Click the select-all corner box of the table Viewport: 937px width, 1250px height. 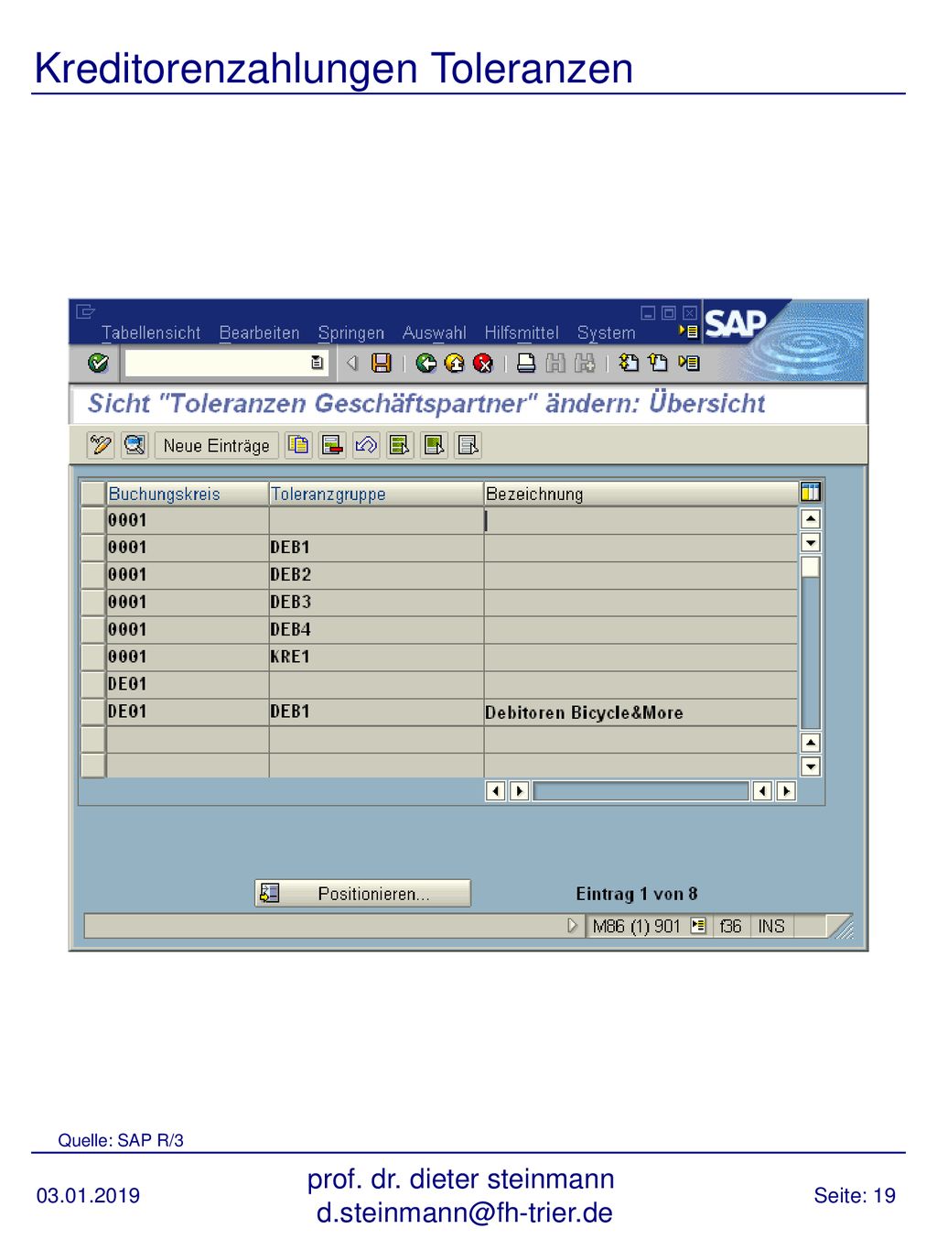coord(93,494)
